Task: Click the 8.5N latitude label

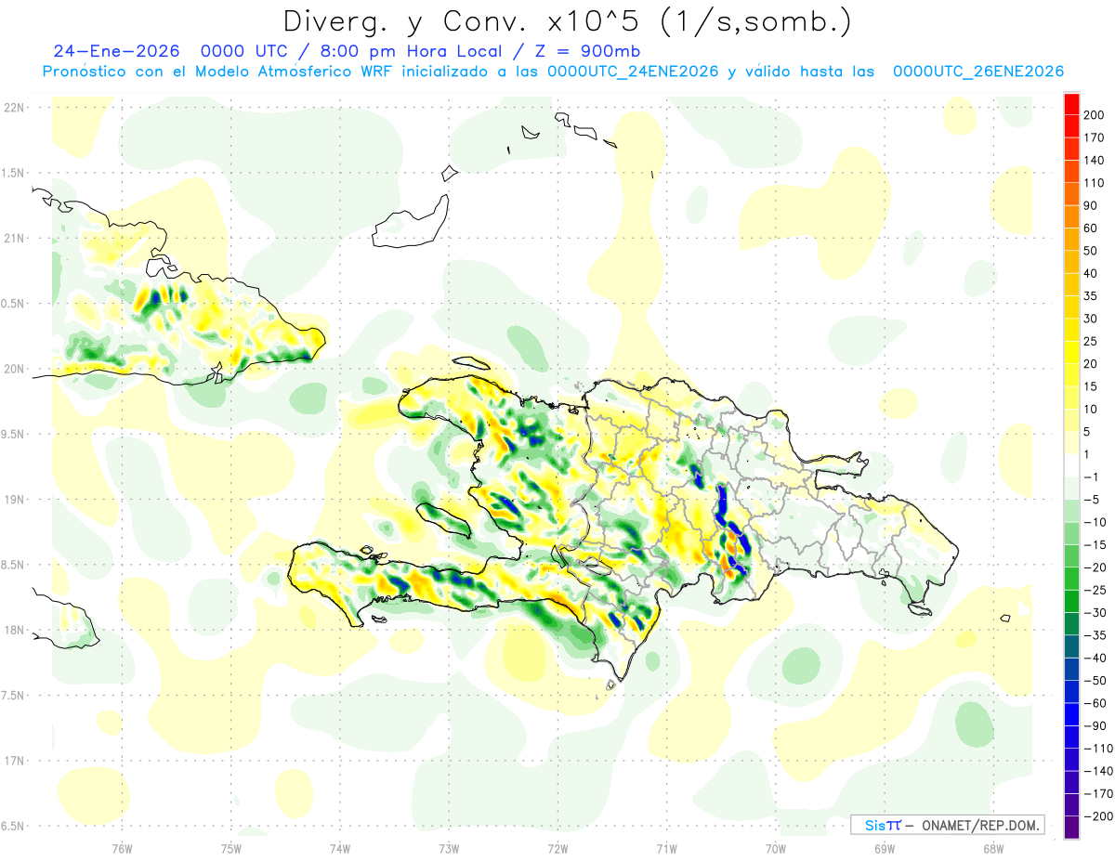Action: (13, 564)
